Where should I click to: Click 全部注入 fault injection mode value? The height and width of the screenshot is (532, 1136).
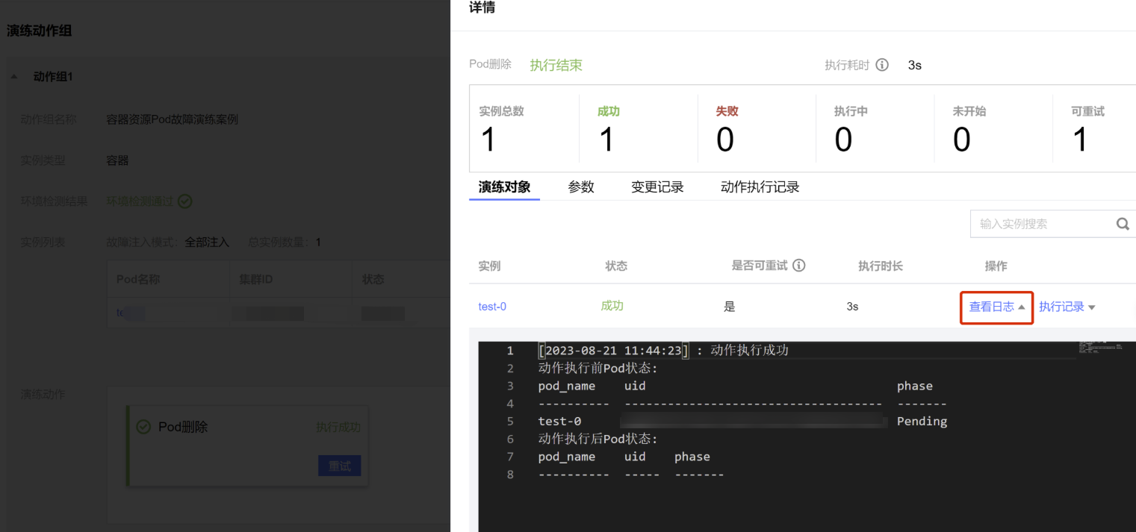[x=207, y=242]
